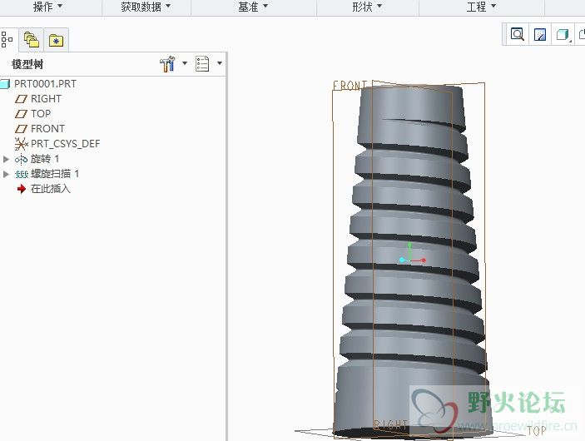Open the tree display list dropdown arrow
Image resolution: width=585 pixels, height=441 pixels.
point(220,63)
